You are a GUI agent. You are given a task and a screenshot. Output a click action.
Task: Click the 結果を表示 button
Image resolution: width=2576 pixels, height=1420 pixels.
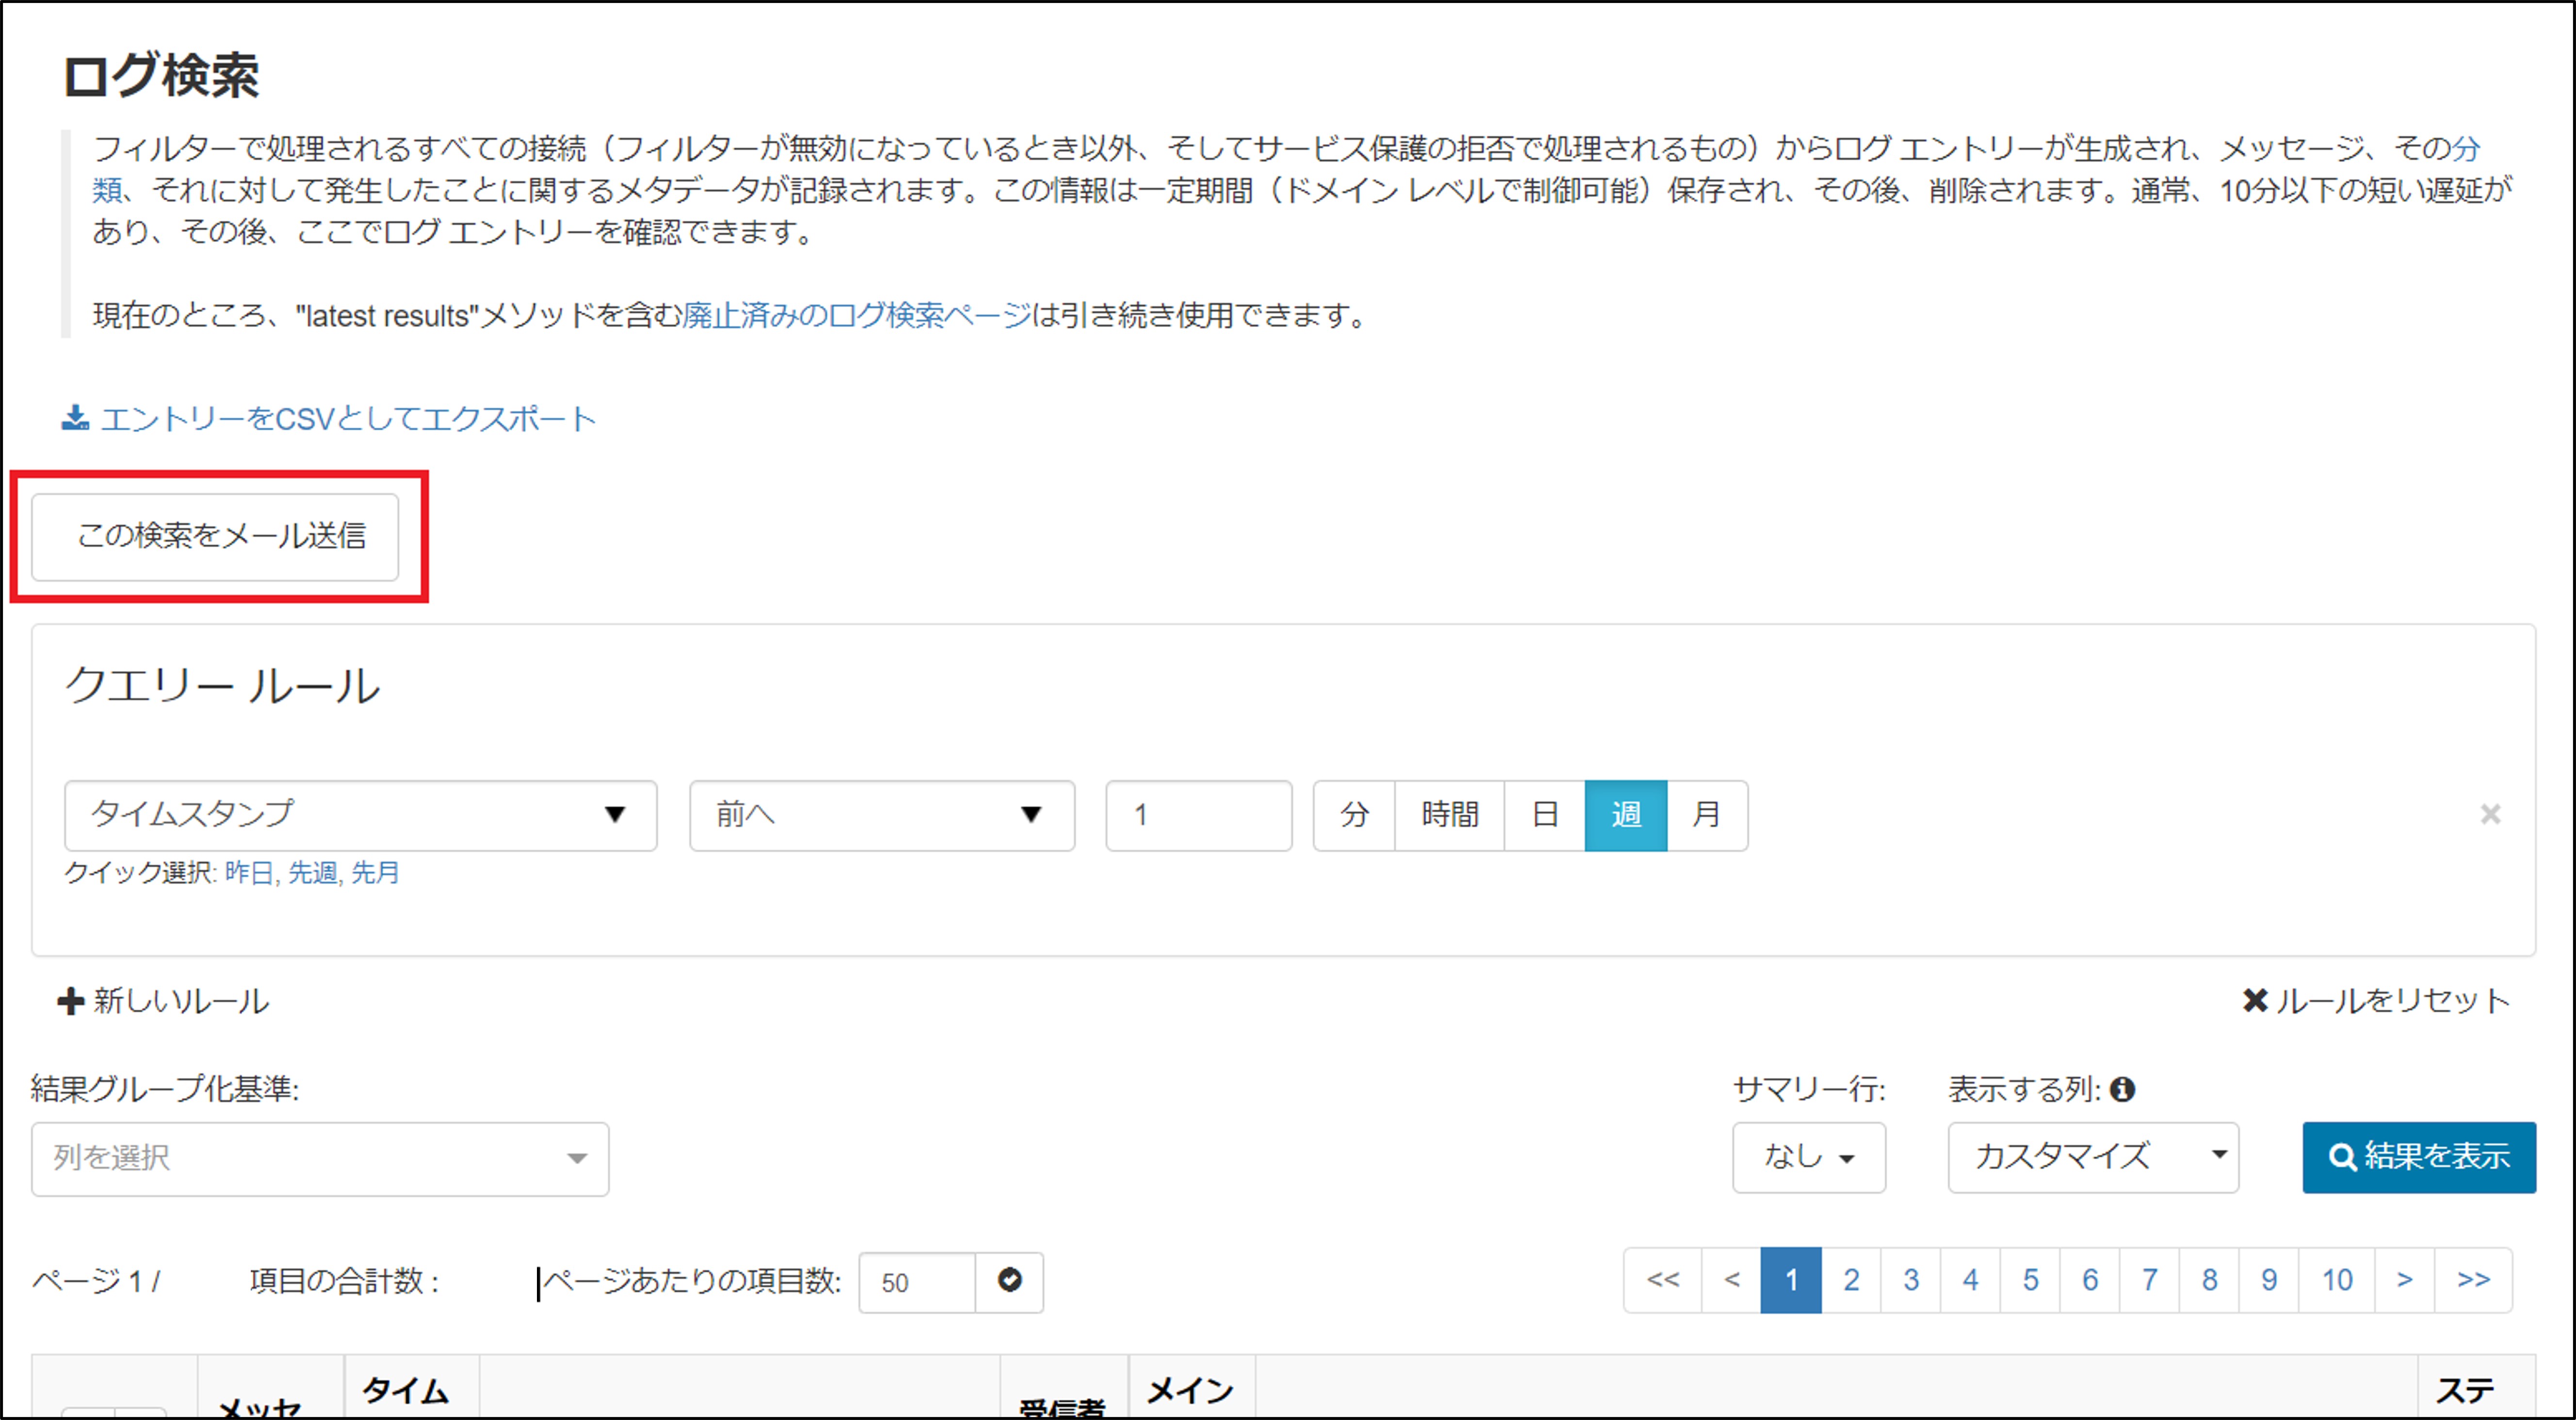(x=2419, y=1157)
